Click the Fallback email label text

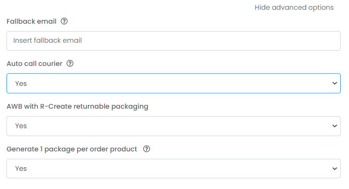point(32,21)
